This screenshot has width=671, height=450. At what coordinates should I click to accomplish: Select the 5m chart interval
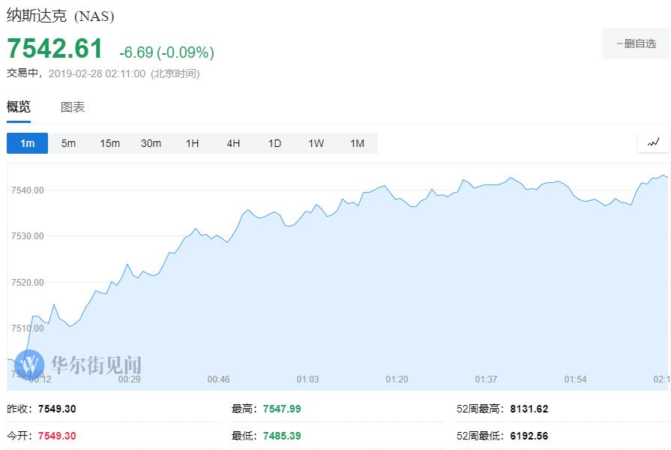[x=68, y=143]
